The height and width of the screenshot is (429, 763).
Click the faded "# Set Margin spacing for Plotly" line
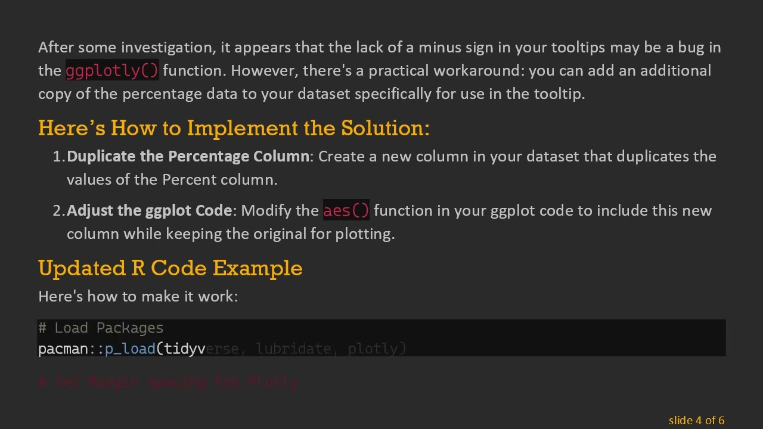[x=168, y=382]
